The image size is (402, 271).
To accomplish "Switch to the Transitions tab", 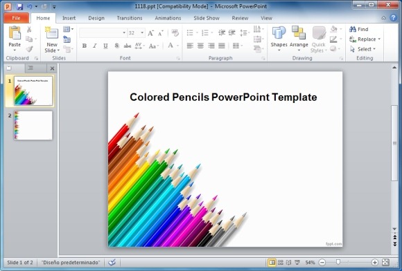I will pos(130,18).
